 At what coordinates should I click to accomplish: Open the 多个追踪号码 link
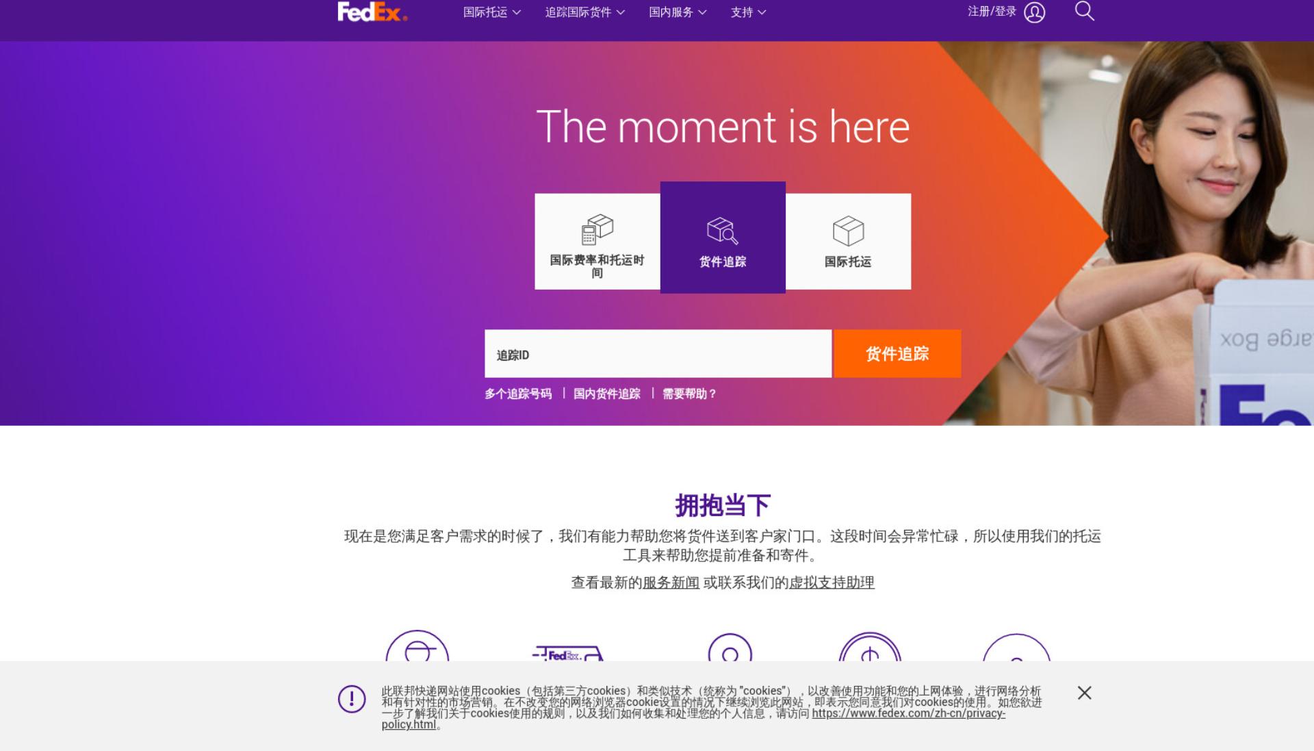tap(518, 394)
